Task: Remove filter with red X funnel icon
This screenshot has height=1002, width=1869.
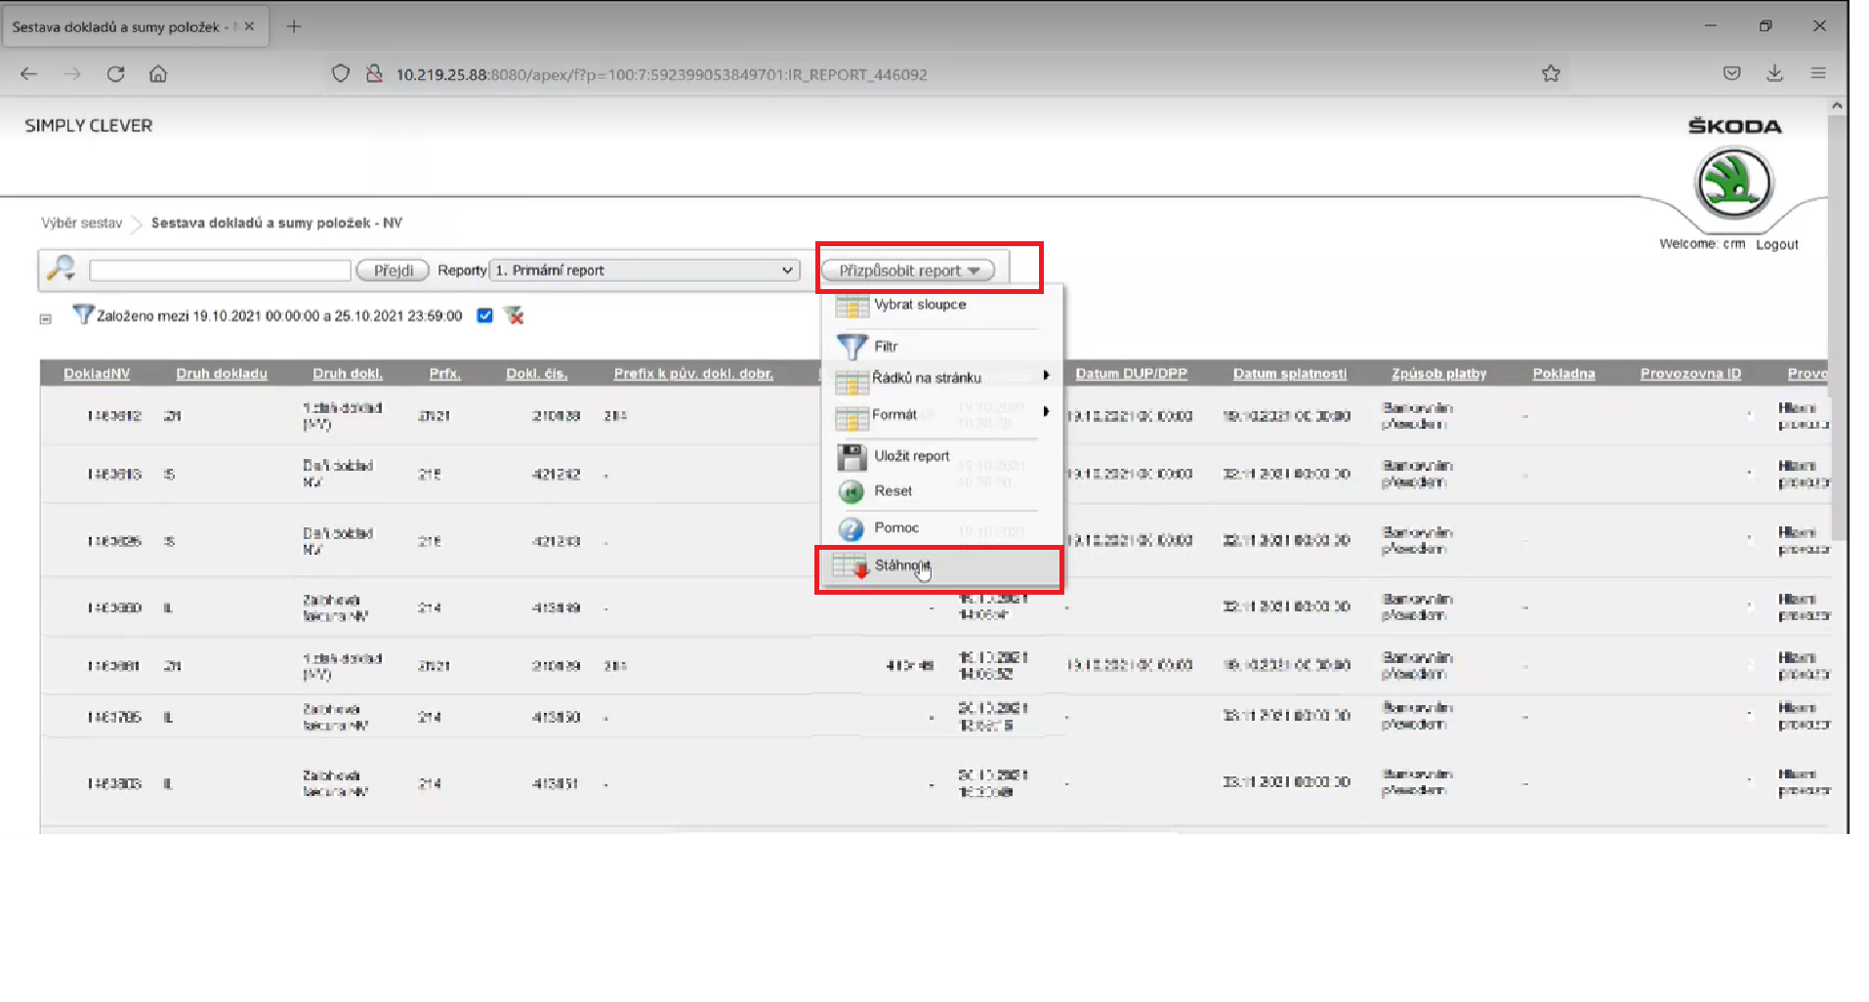Action: click(514, 315)
